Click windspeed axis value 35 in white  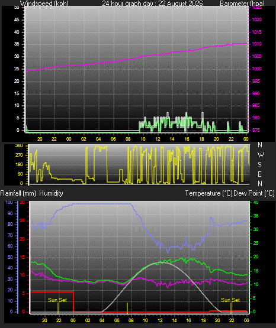click(x=17, y=44)
